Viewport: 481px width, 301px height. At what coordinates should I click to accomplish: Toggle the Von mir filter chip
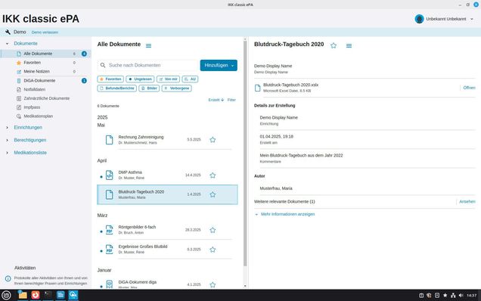point(168,79)
